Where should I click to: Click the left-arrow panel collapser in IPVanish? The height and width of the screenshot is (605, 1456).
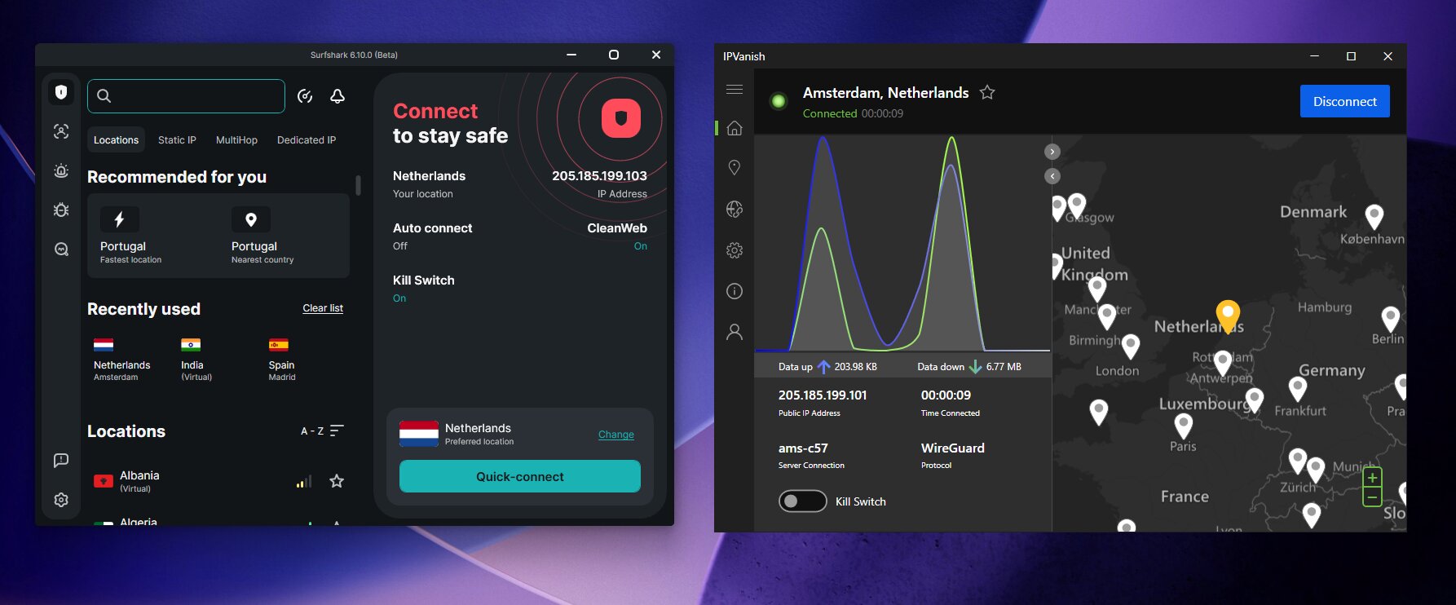click(1052, 176)
